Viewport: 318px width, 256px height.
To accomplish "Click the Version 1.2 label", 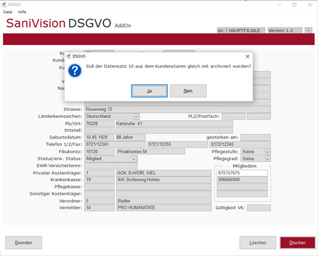I will [x=285, y=31].
